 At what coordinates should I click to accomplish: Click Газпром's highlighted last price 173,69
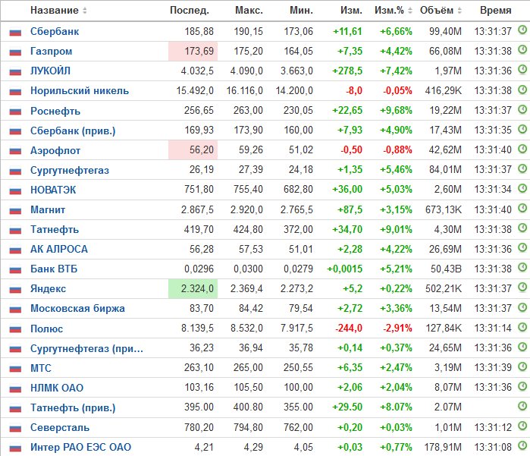193,51
